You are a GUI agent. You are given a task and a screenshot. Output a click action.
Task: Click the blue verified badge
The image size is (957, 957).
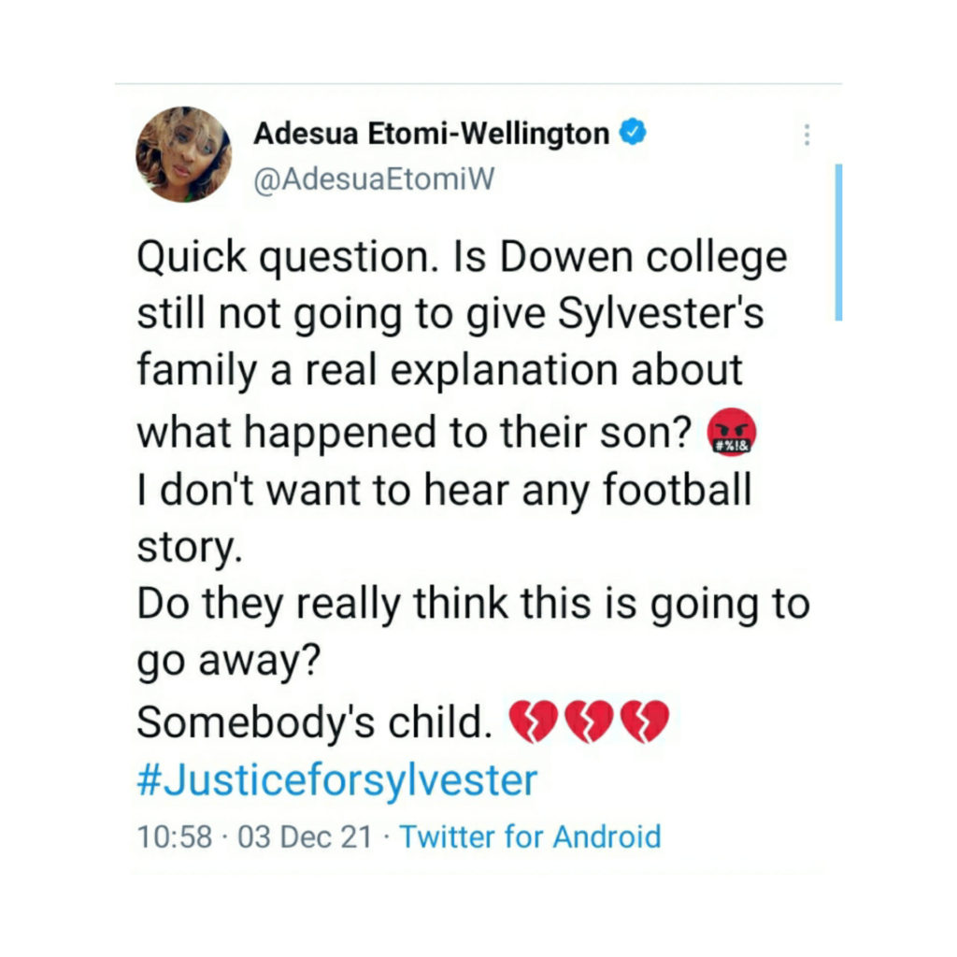coord(634,134)
